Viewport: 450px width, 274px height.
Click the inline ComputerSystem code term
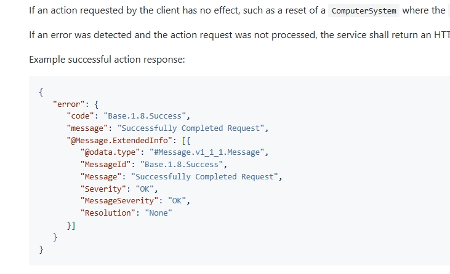click(364, 10)
